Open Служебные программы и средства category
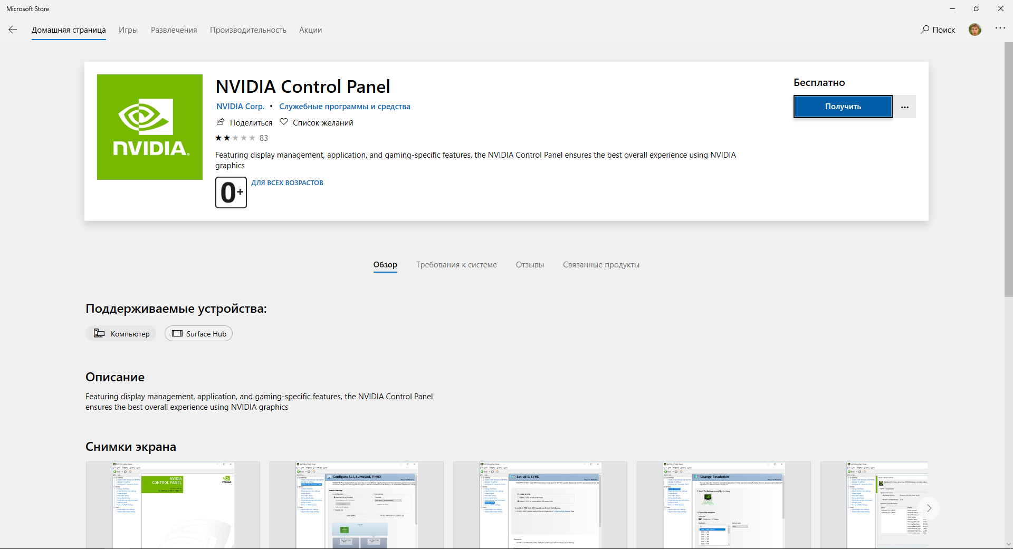This screenshot has width=1013, height=549. click(x=345, y=107)
